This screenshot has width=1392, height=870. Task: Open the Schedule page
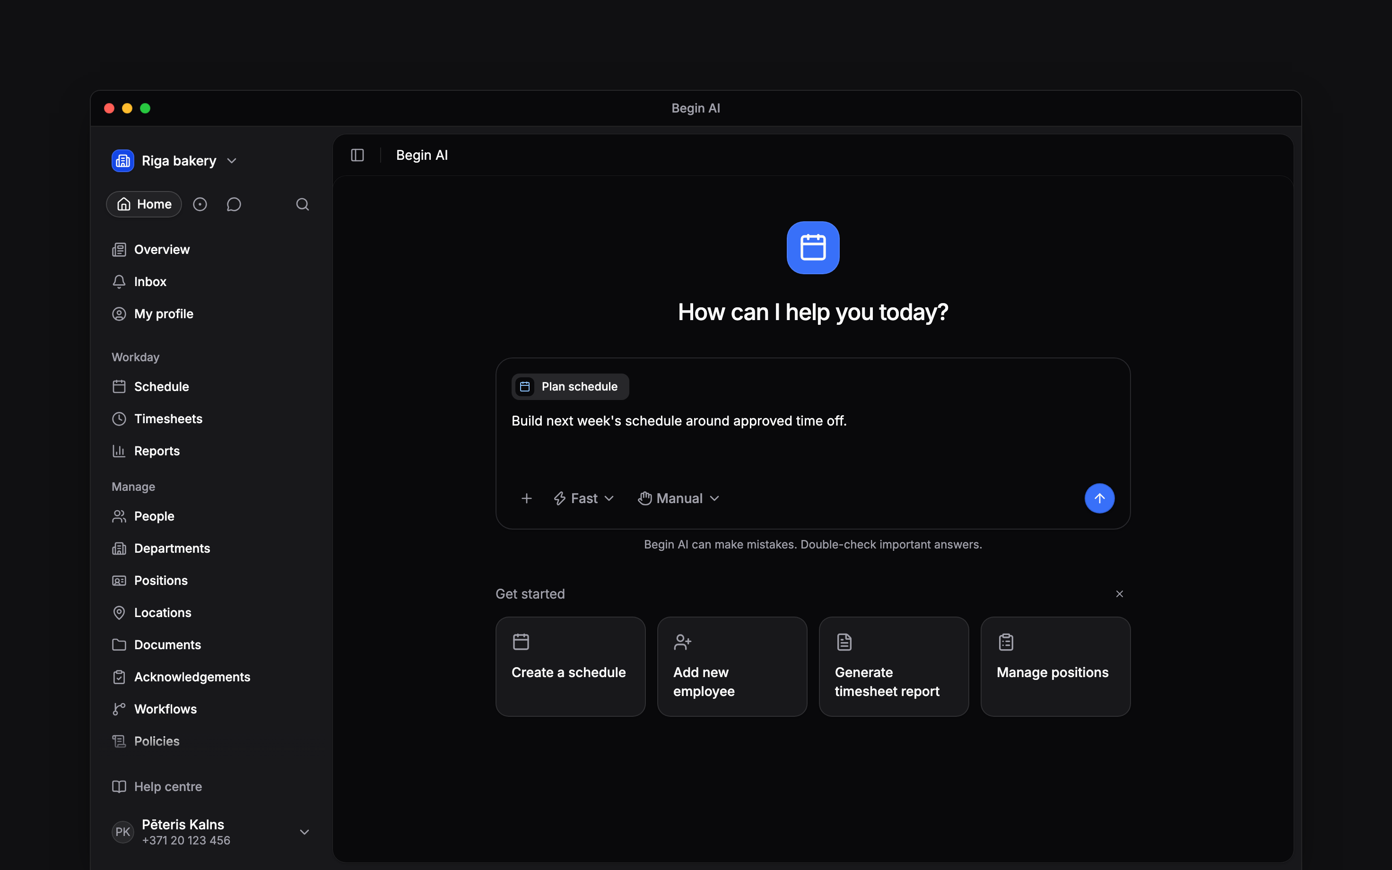[x=150, y=387]
